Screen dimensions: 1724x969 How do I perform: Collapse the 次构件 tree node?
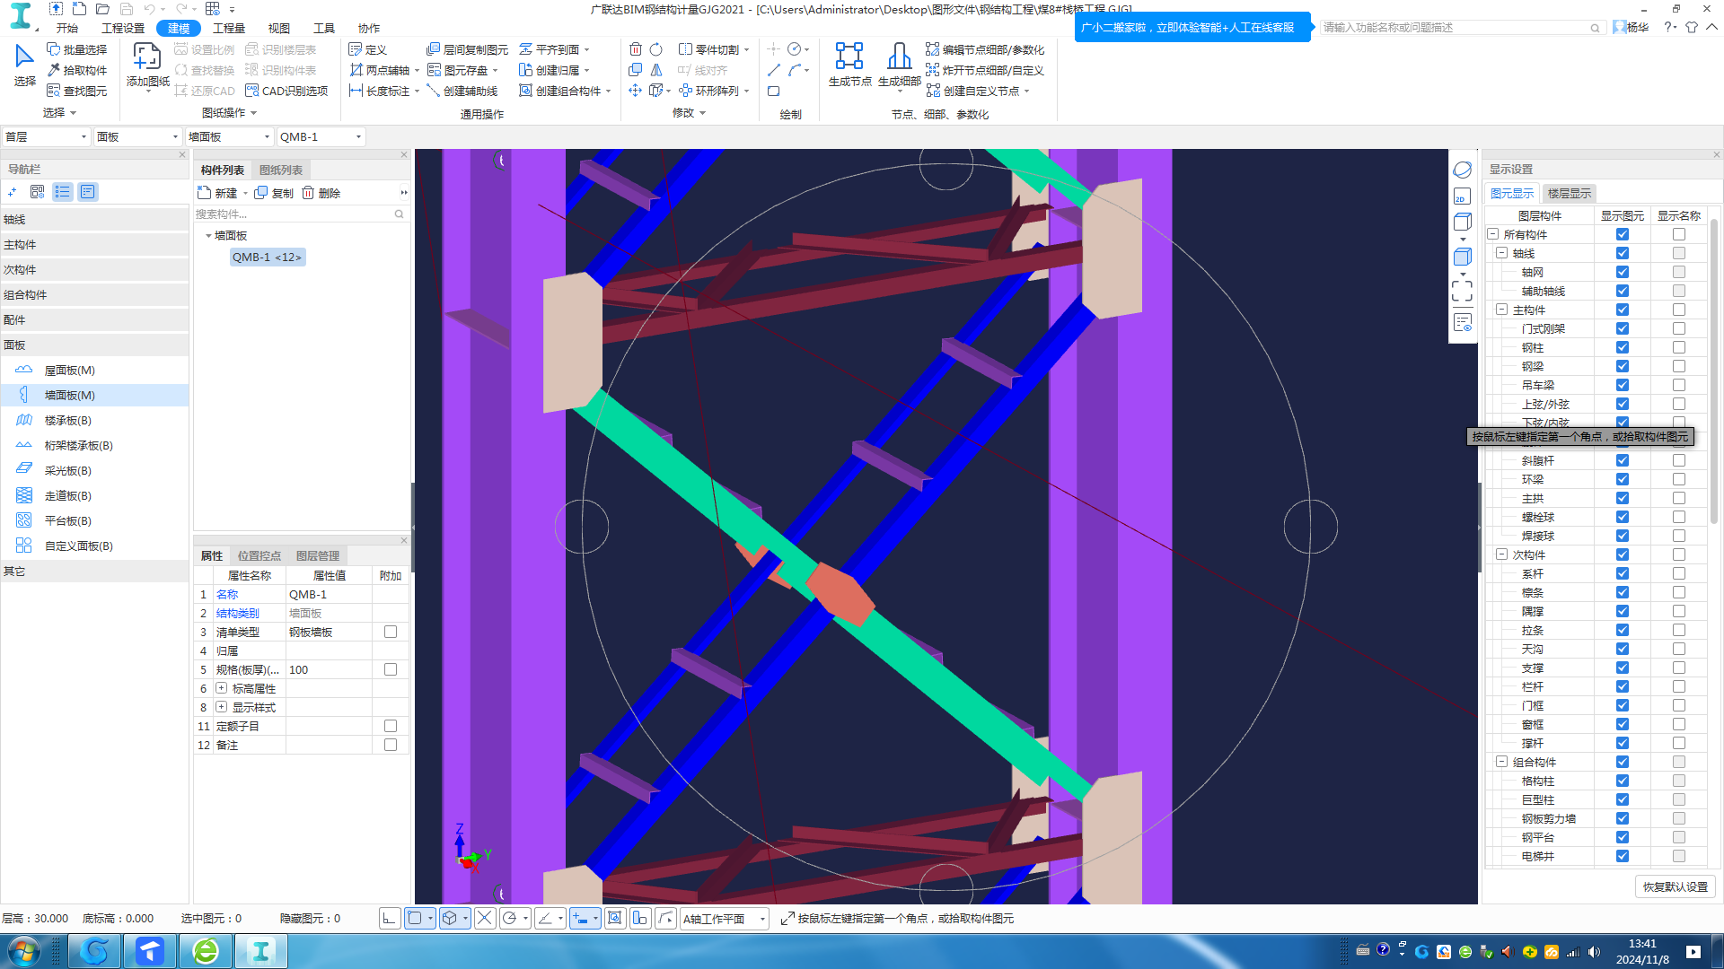click(1501, 554)
